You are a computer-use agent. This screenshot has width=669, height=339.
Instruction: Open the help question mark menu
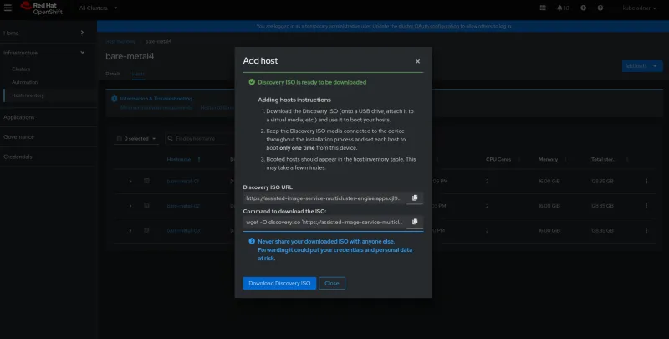[x=601, y=8]
